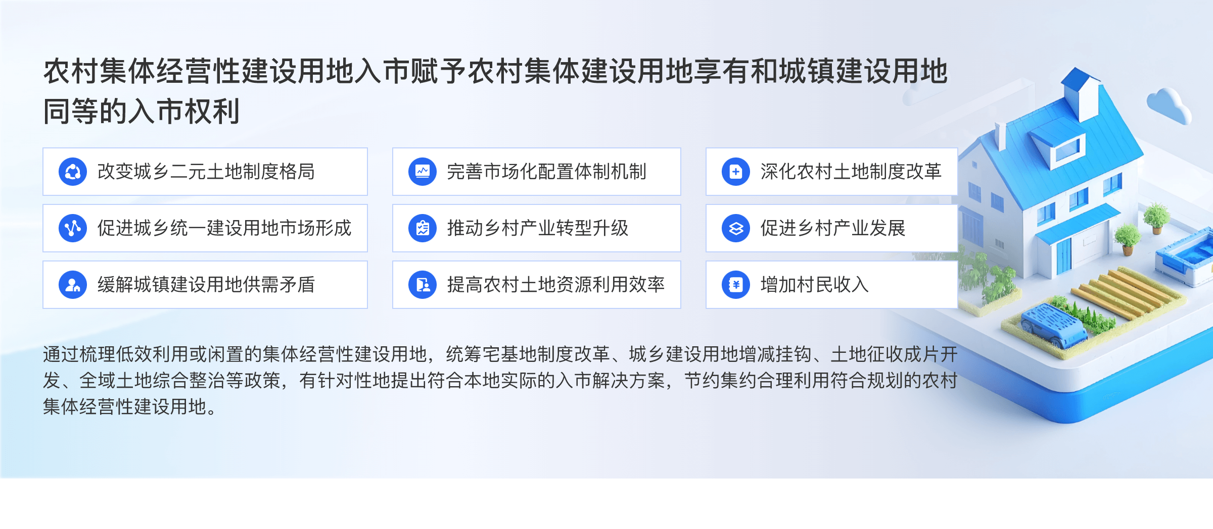
Task: Click the chart icon beside 完善市场化配置体制机制
Action: (x=423, y=172)
